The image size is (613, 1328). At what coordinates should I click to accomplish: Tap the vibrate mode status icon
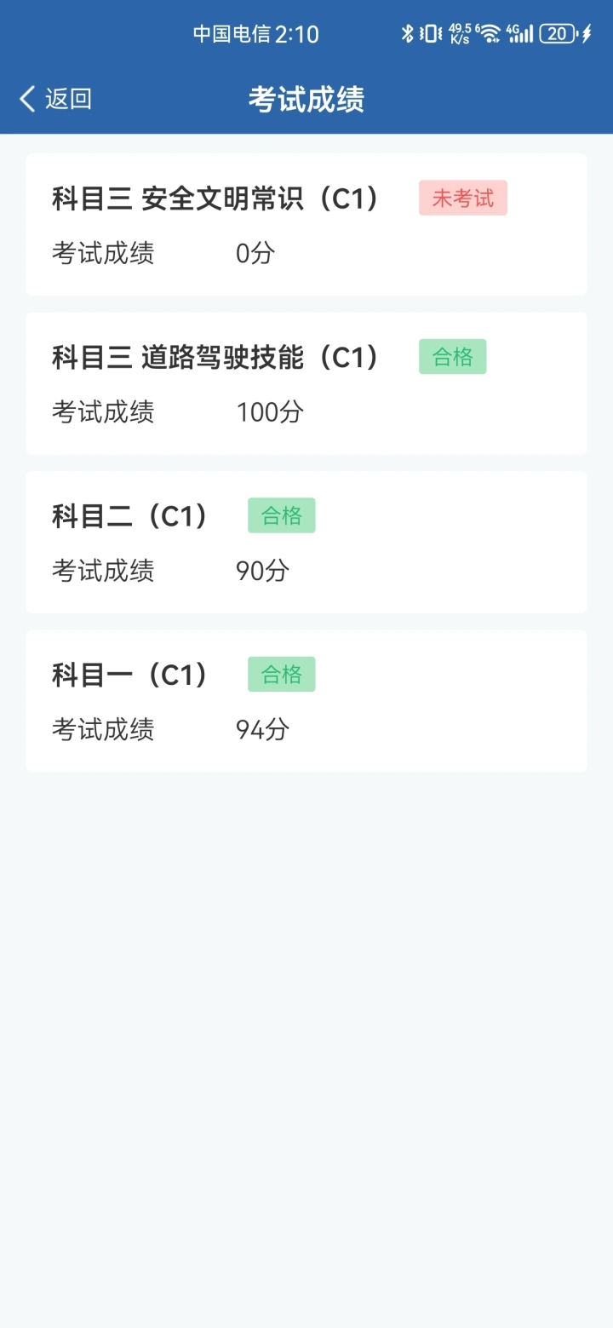pos(431,33)
